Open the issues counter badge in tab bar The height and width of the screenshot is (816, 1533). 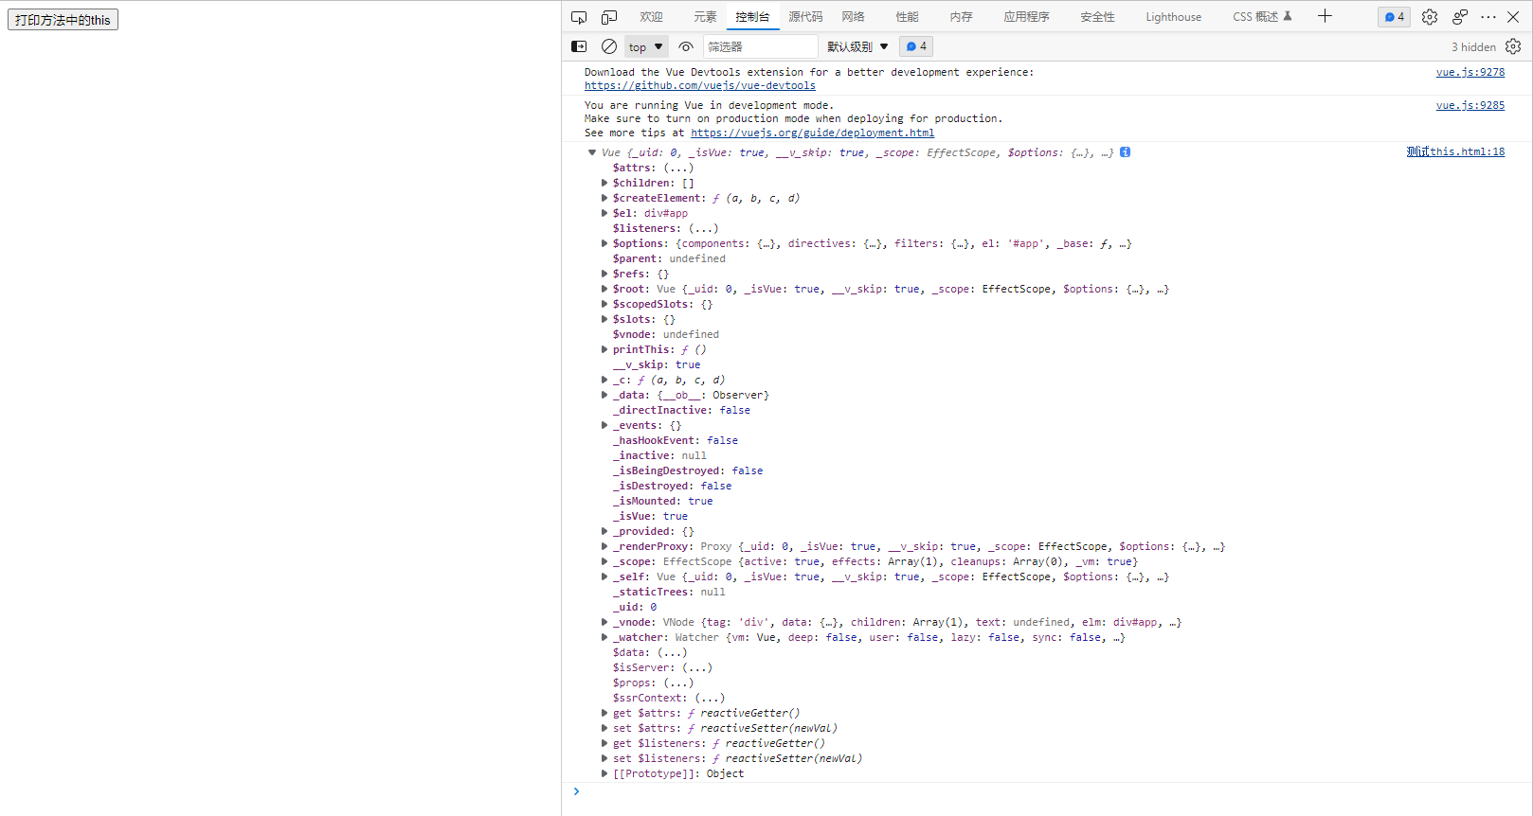[x=1394, y=17]
